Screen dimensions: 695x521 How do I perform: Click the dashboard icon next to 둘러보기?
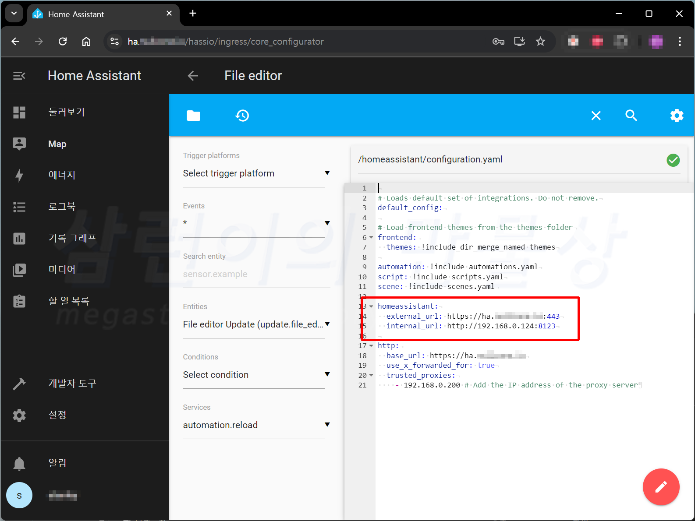point(19,113)
